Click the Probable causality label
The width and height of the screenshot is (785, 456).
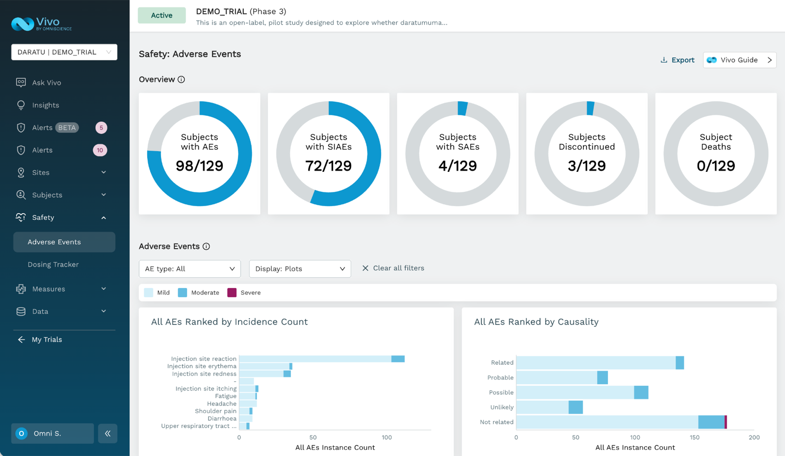[x=500, y=377]
